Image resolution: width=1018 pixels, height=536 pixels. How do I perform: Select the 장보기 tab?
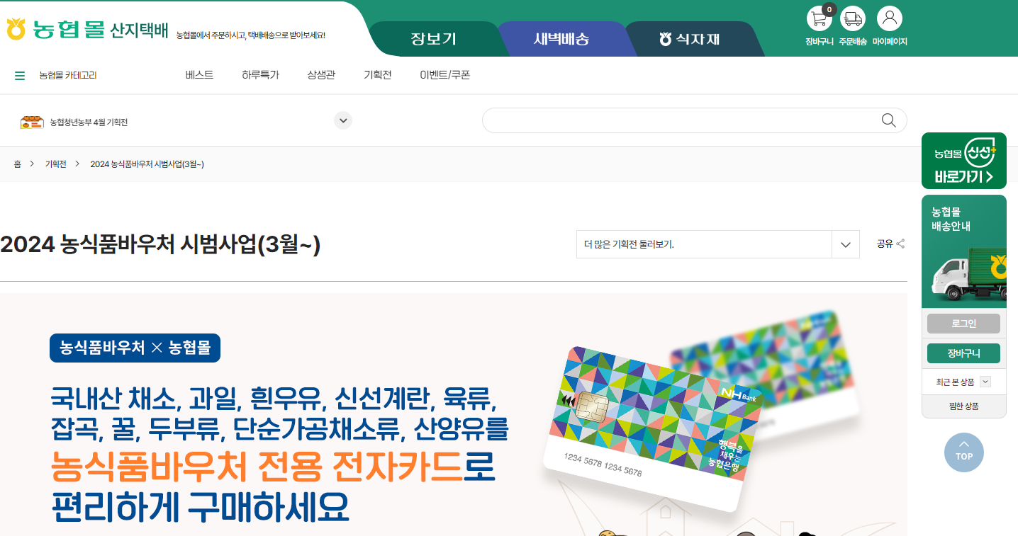pyautogui.click(x=433, y=39)
